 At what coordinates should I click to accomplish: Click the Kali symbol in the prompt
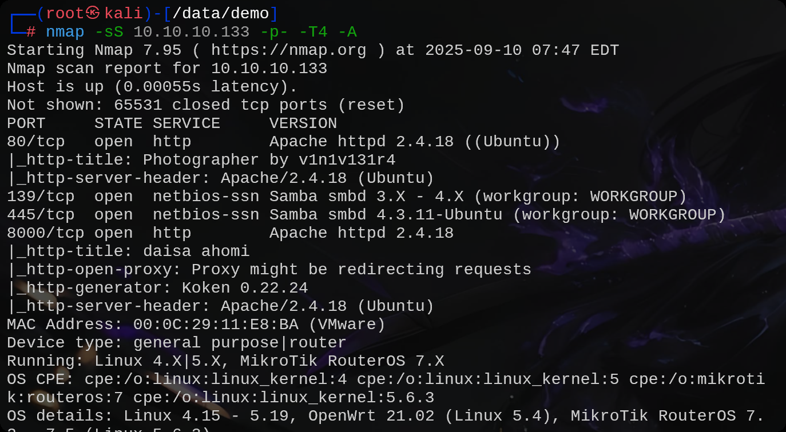pyautogui.click(x=93, y=14)
